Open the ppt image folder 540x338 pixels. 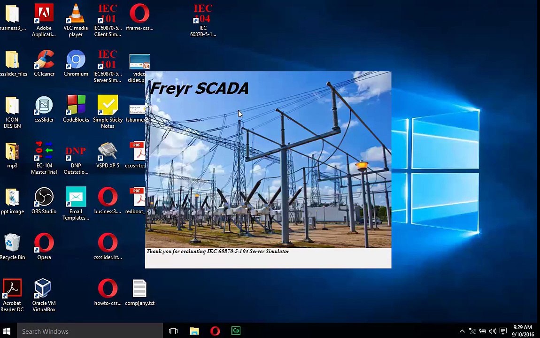12,200
